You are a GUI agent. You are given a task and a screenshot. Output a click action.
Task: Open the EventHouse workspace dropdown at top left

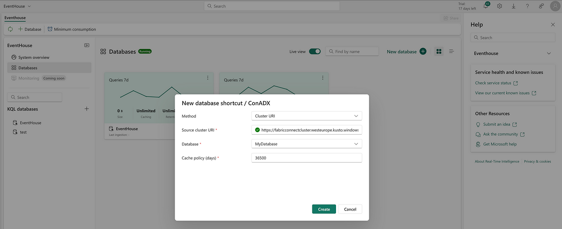(17, 6)
